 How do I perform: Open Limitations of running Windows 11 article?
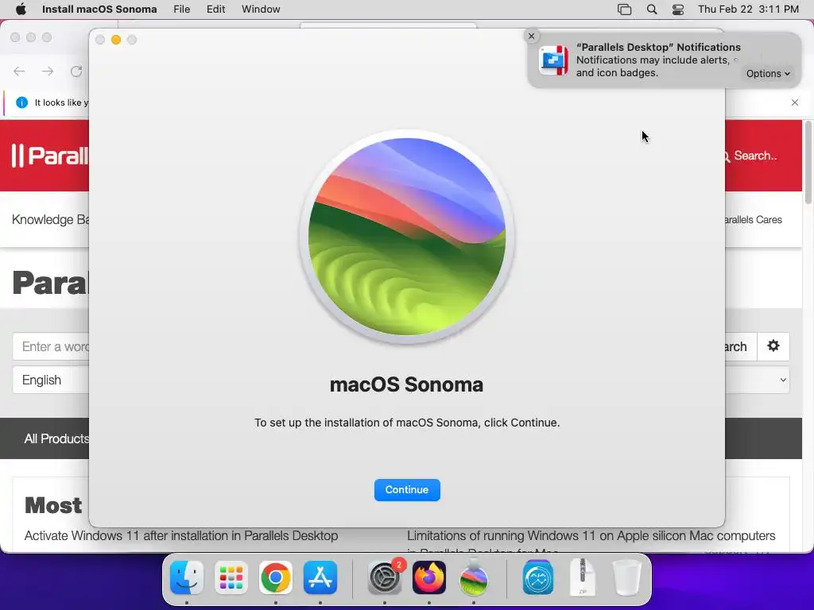click(591, 535)
